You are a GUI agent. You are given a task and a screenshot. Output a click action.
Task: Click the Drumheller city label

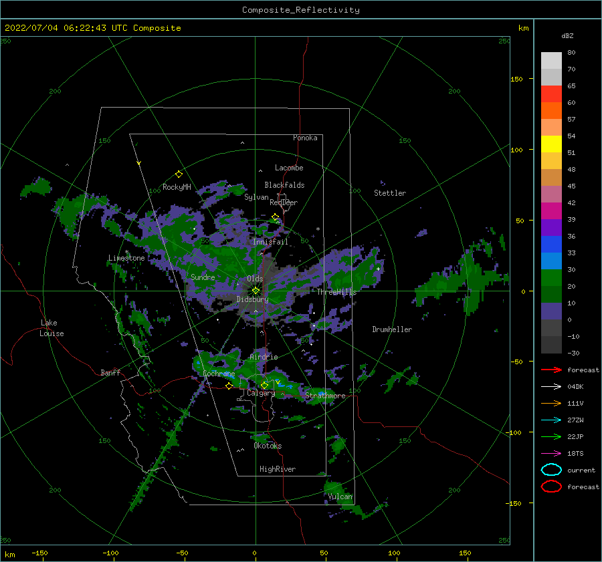(392, 329)
